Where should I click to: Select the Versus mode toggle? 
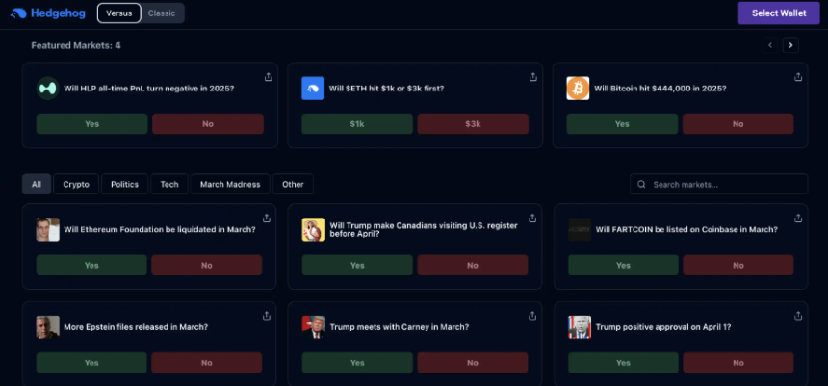(118, 13)
